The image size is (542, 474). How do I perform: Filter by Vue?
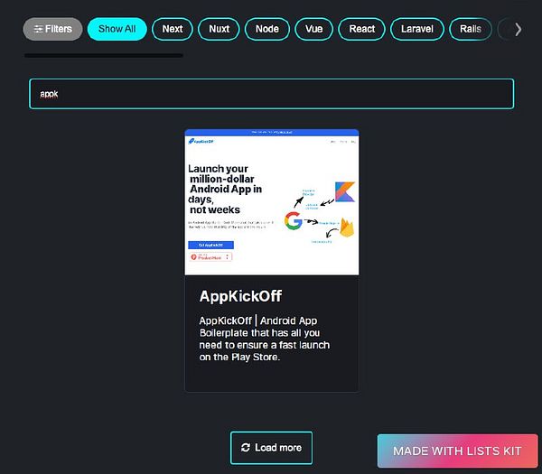pyautogui.click(x=313, y=29)
